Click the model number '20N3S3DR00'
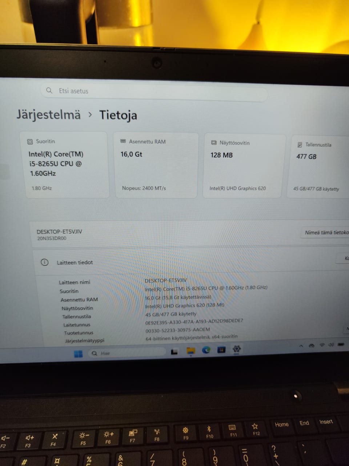 tap(52, 239)
